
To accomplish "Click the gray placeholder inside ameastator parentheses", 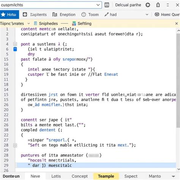I will point(93,155).
